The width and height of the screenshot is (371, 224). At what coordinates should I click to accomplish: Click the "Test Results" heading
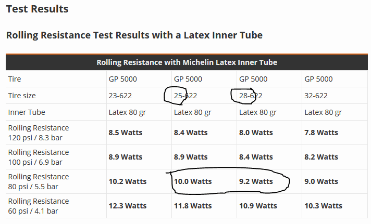pyautogui.click(x=37, y=9)
